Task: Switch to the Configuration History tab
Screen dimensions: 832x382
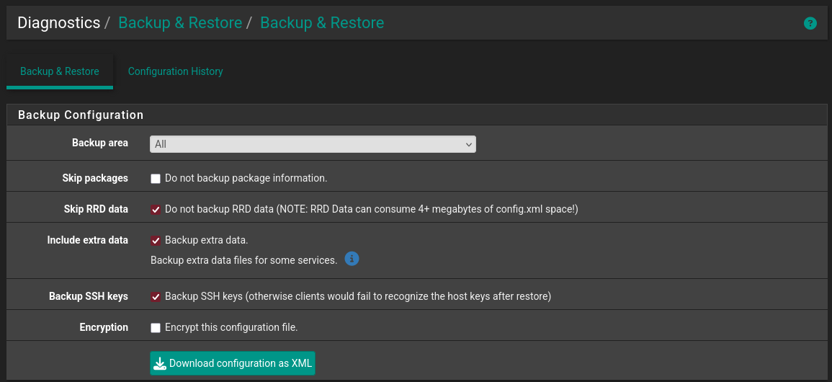Action: pos(175,71)
